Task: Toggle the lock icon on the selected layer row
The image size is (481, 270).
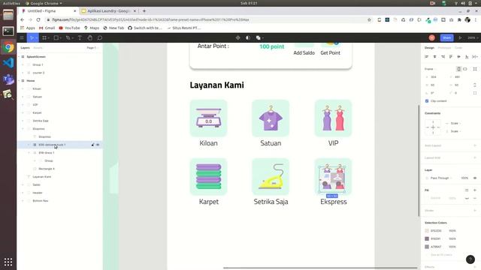Action: [92, 145]
